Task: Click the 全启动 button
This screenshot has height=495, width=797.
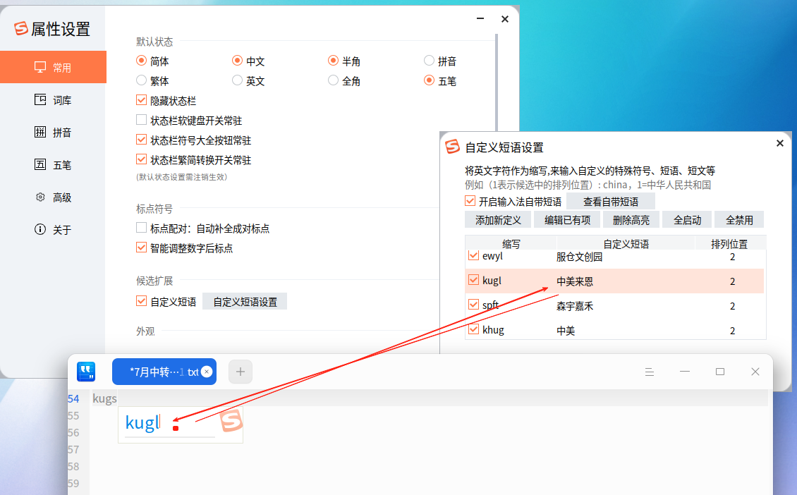Action: click(687, 220)
